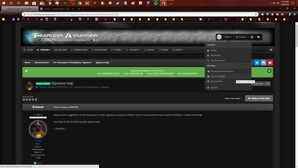Click Start new topic
The image size is (298, 168).
(x=232, y=98)
